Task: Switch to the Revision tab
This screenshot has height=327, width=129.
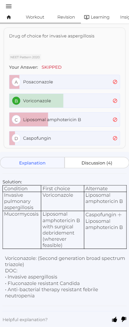Action: 66,17
